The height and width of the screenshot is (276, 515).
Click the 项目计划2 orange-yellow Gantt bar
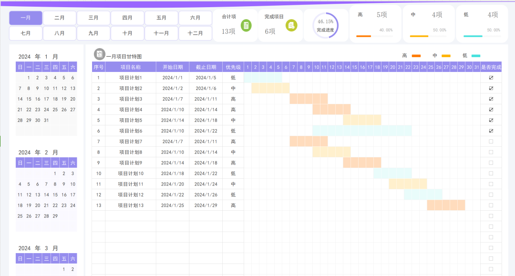(x=270, y=88)
